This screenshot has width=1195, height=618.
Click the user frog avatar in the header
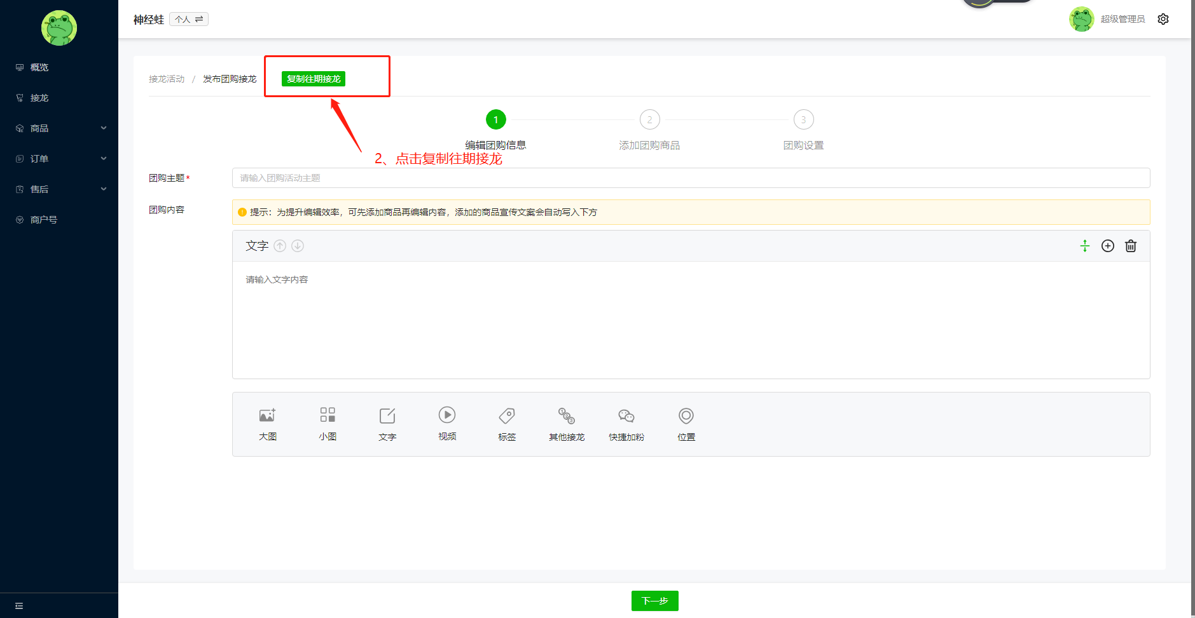1081,19
